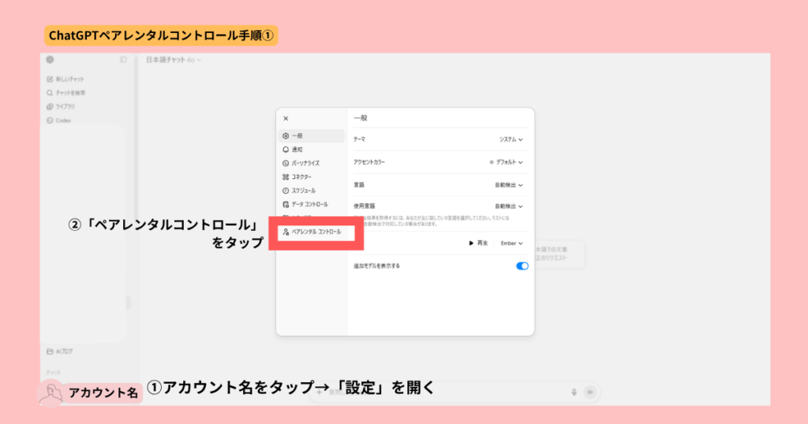
Task: Start a new chat via 新しいチャット
Action: point(65,80)
